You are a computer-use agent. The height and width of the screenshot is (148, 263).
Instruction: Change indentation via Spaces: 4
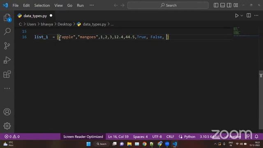coord(141,136)
